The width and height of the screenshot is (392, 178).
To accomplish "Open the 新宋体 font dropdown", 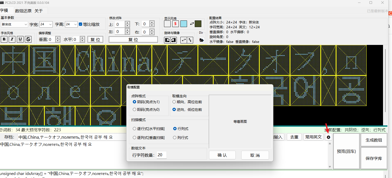I will 14,24.
